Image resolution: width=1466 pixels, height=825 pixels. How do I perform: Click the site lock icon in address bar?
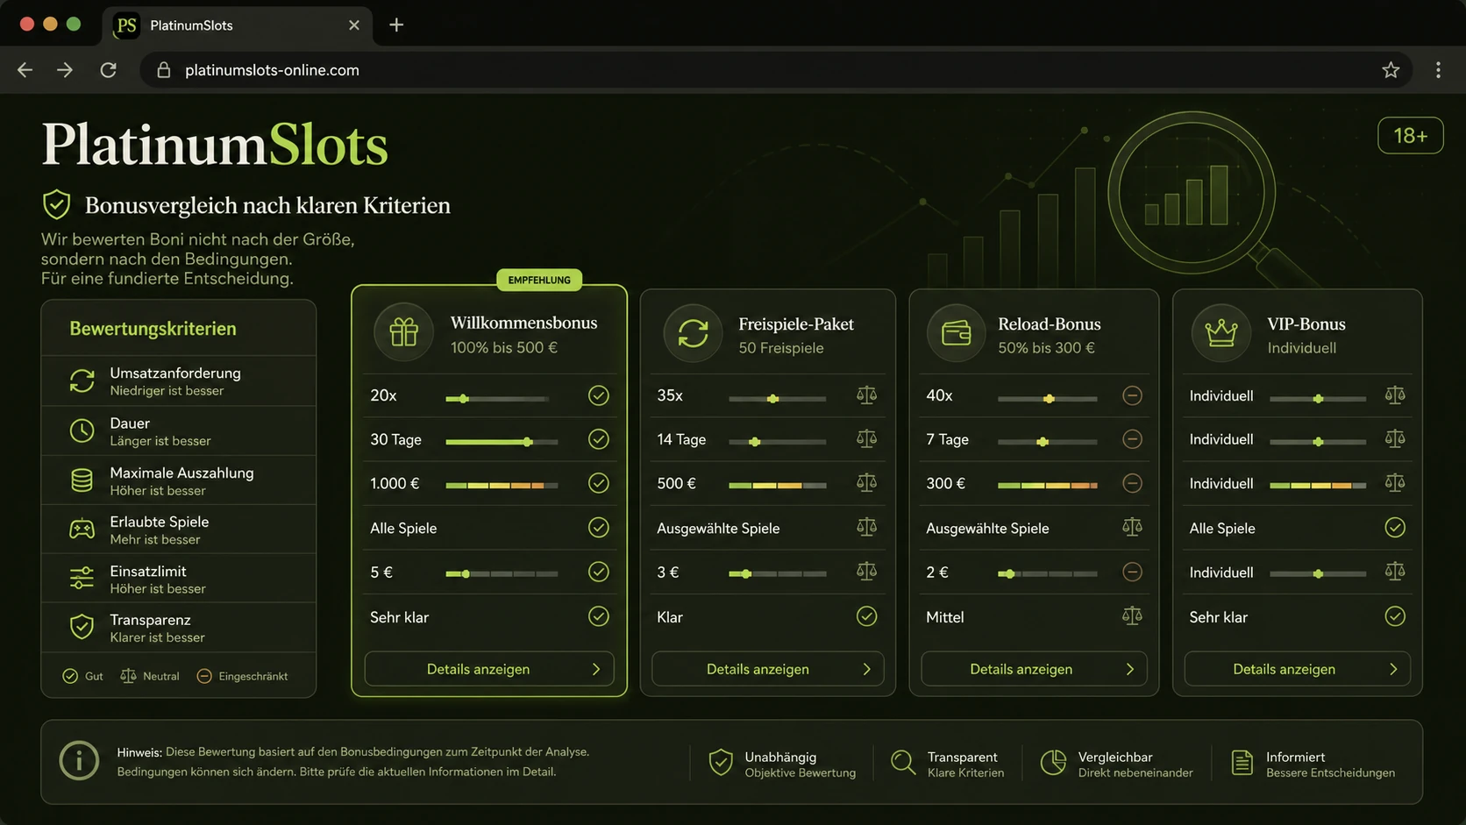[163, 70]
